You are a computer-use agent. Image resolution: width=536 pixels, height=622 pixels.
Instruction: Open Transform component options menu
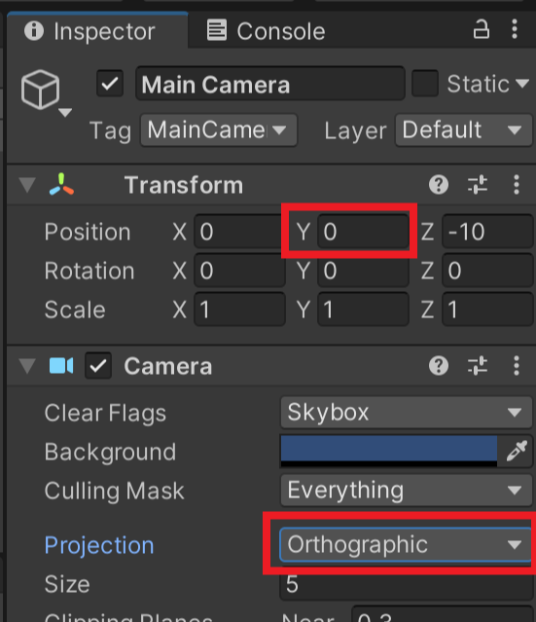coord(517,184)
